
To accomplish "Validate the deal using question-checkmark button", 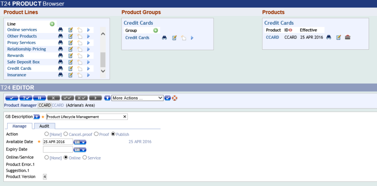I will [x=26, y=98].
